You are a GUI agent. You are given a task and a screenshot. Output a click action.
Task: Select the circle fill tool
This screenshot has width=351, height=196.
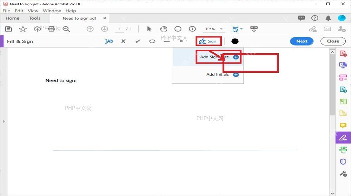coord(152,41)
